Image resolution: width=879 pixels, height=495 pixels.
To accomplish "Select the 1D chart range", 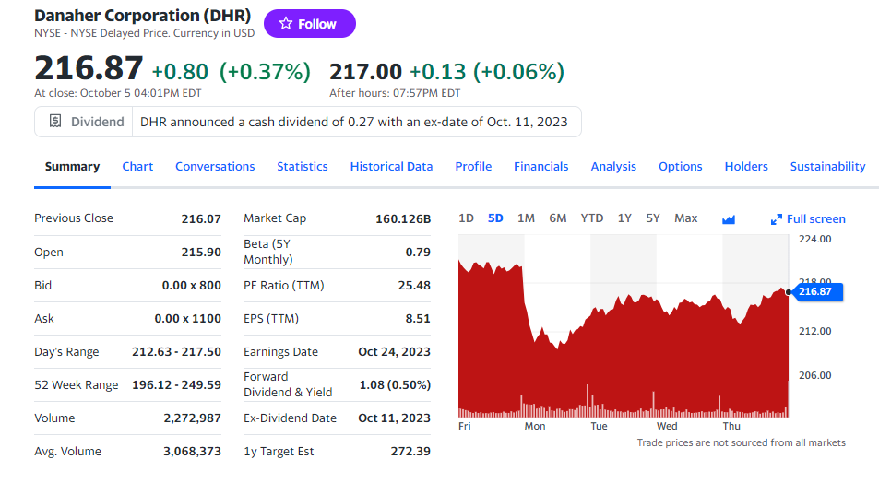I will click(x=466, y=218).
